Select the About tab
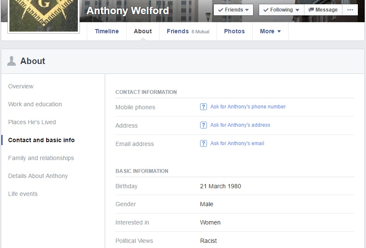The image size is (366, 248). pos(143,31)
